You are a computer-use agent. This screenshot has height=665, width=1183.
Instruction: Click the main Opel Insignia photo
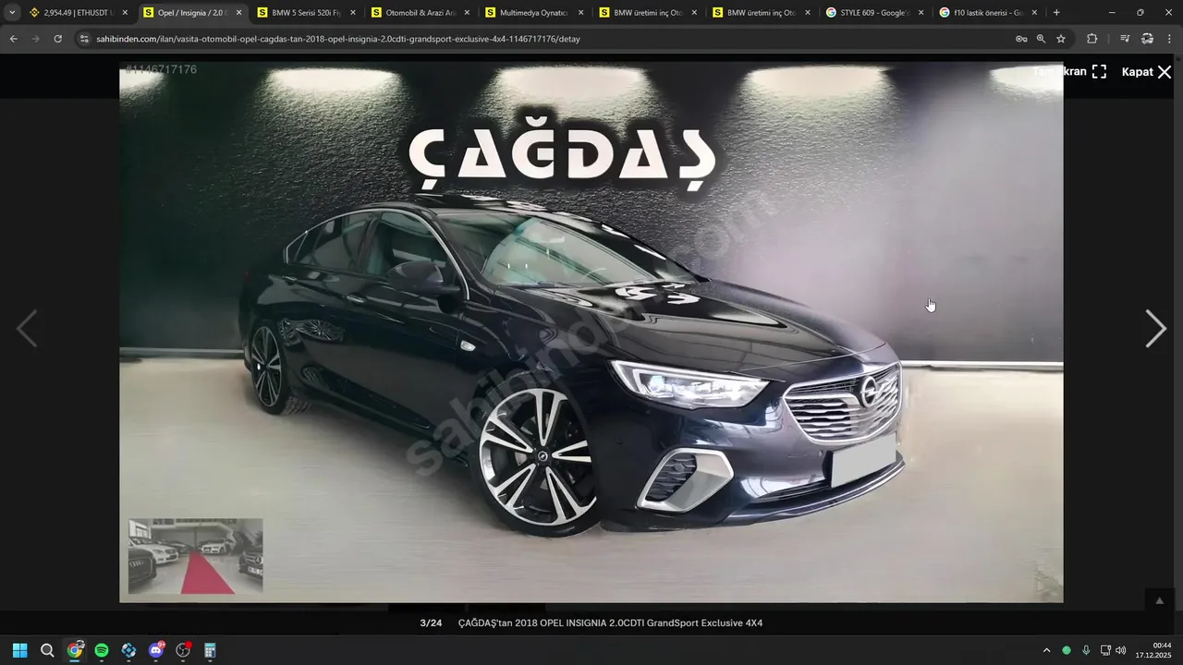(591, 332)
